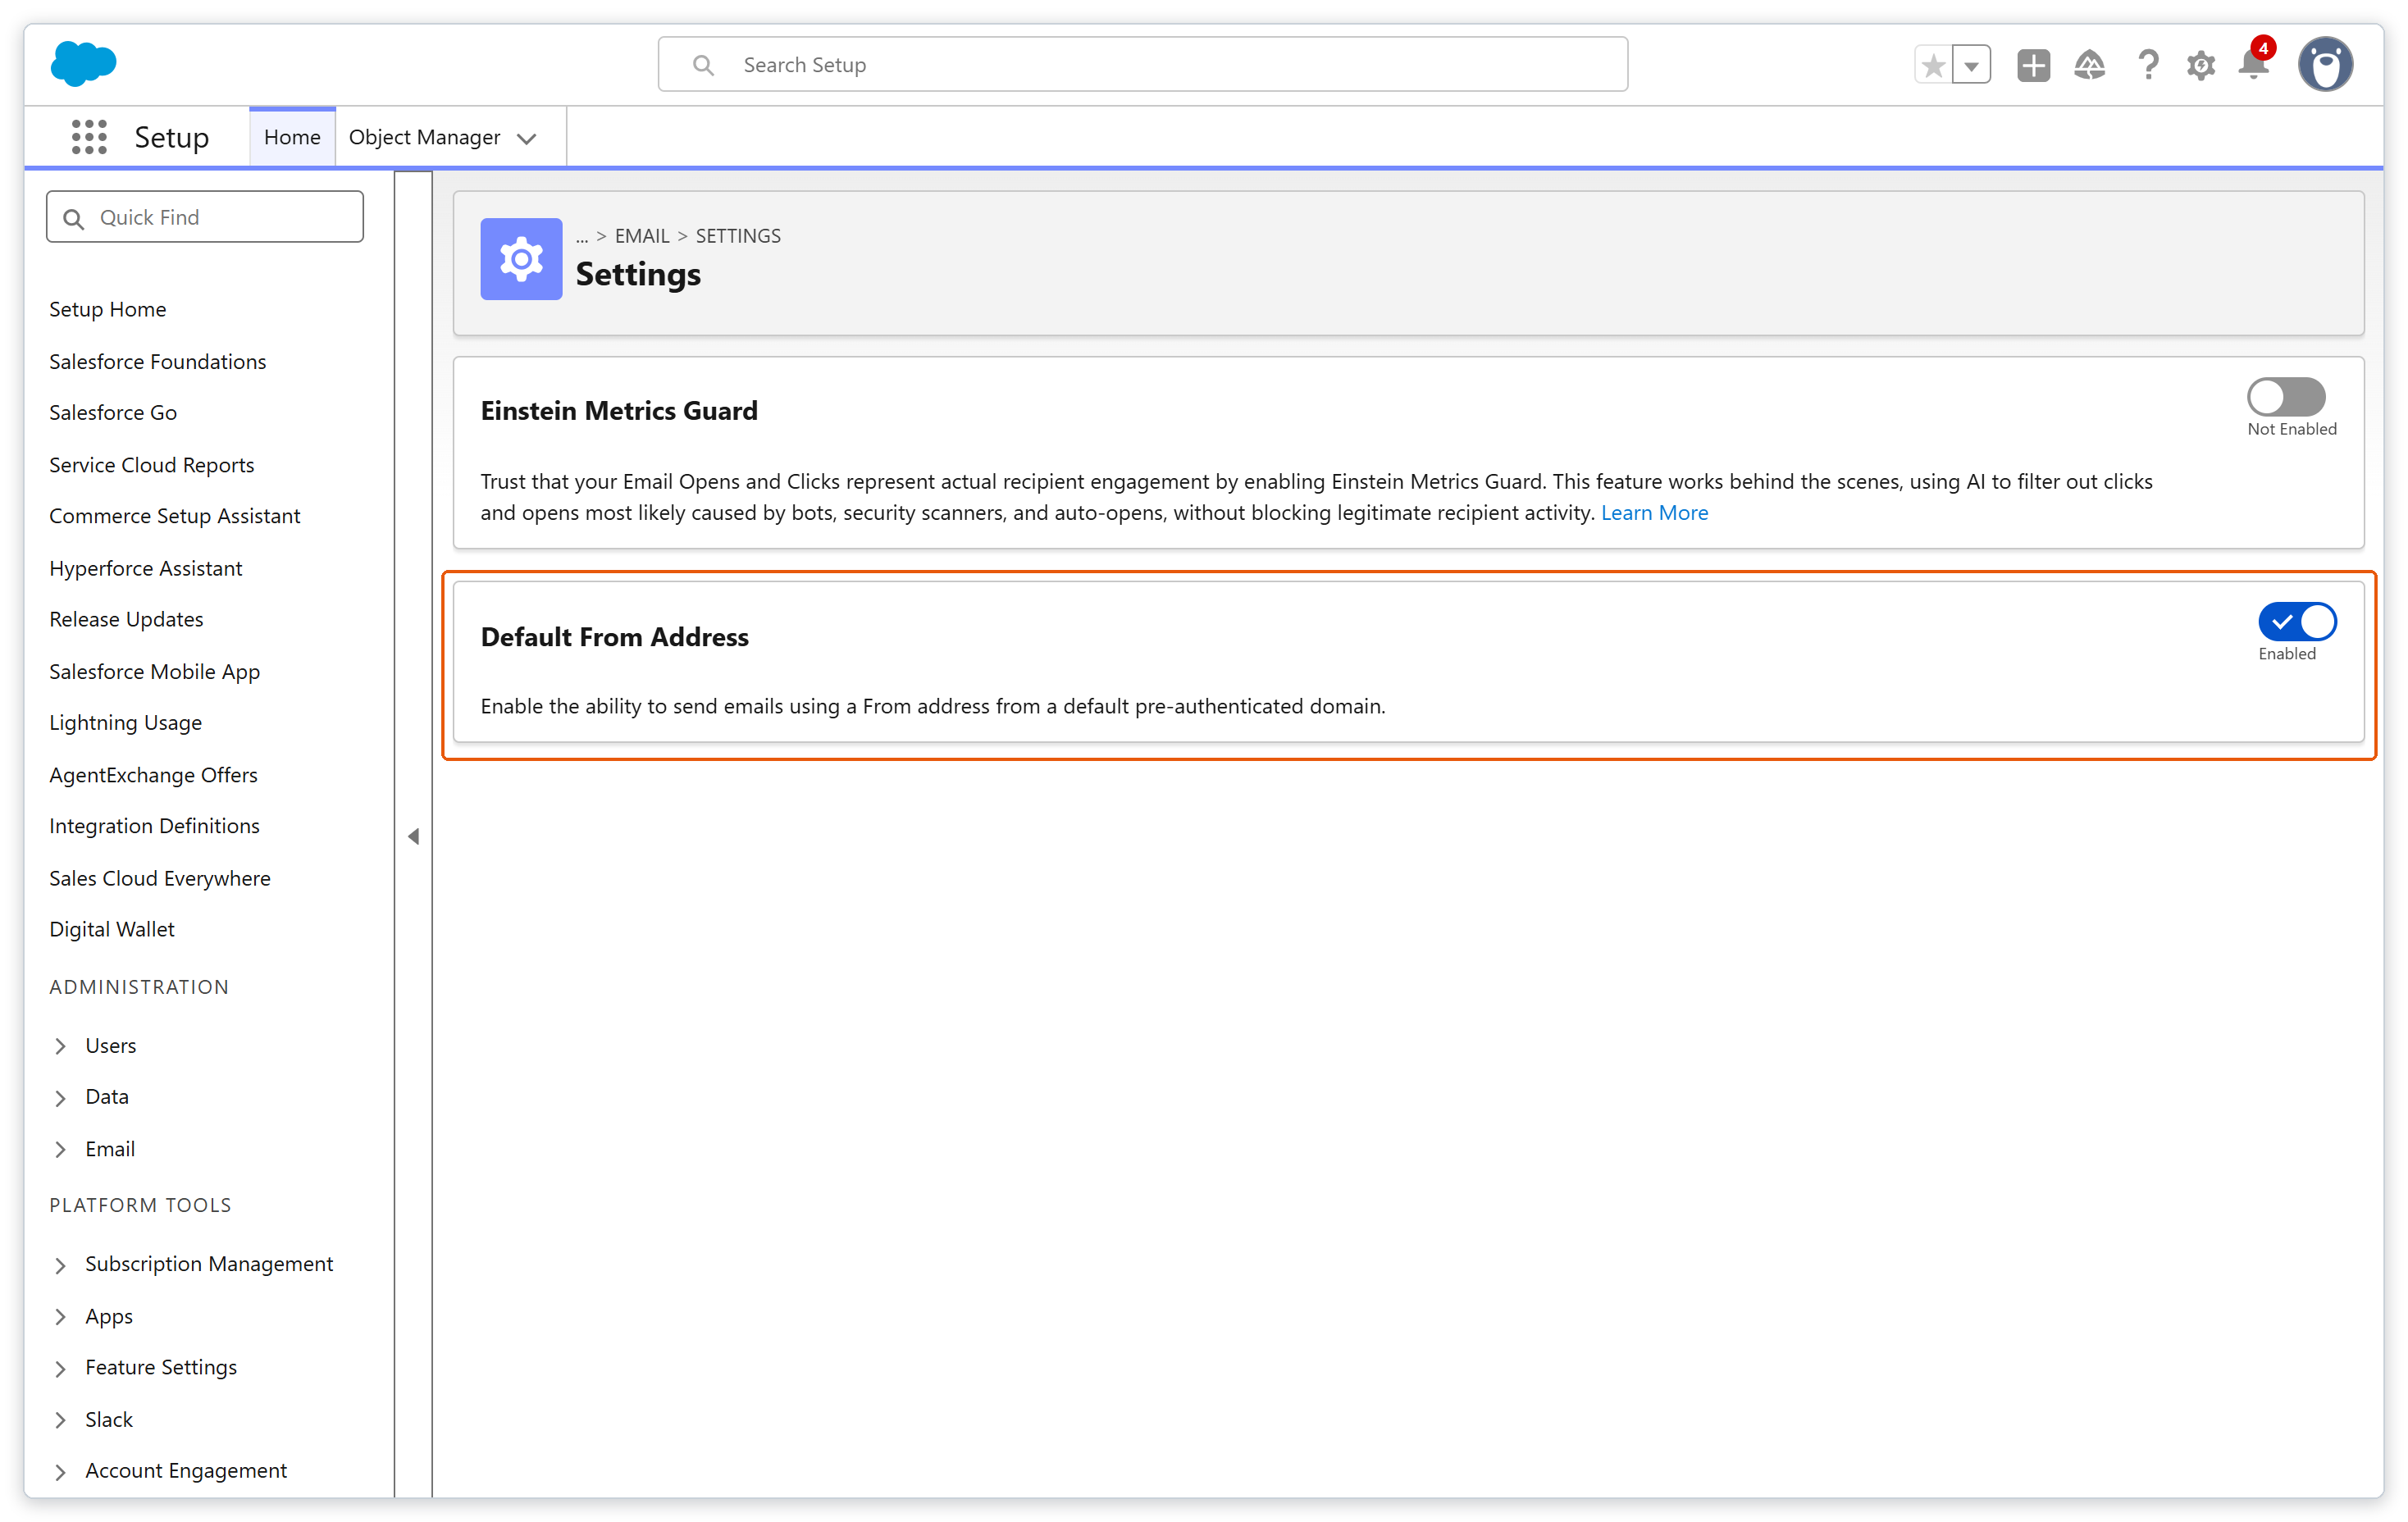Click the Salesforce cloud logo

pyautogui.click(x=84, y=63)
